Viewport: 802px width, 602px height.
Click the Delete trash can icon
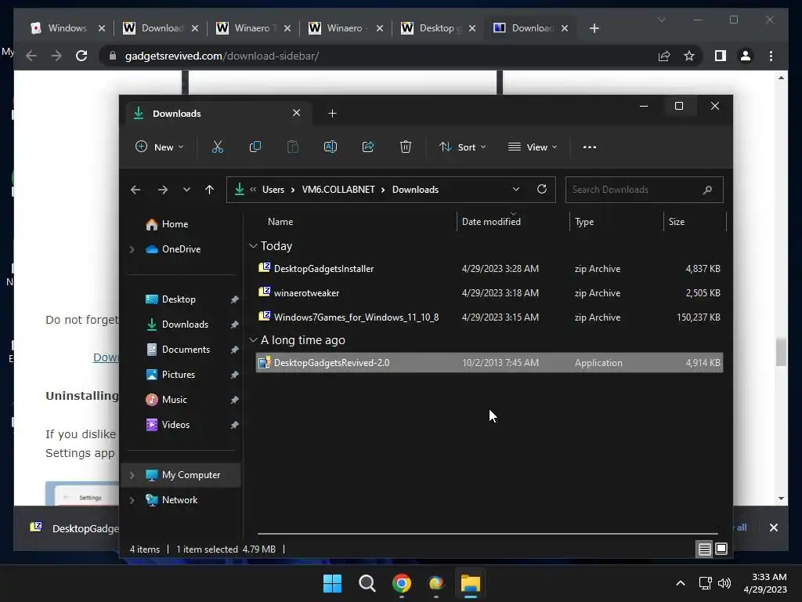click(406, 147)
